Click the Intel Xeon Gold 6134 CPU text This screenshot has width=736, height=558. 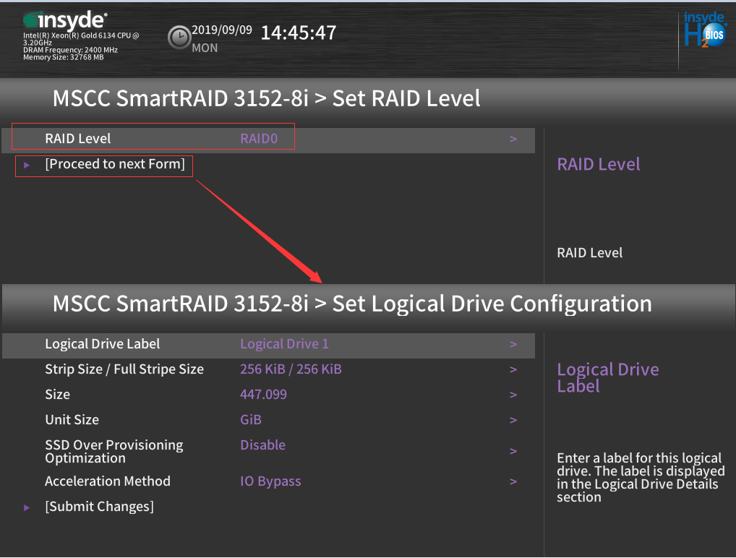(x=81, y=38)
